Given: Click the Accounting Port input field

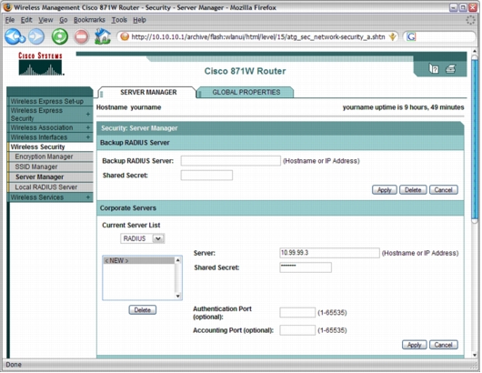Looking at the screenshot, I should click(297, 330).
